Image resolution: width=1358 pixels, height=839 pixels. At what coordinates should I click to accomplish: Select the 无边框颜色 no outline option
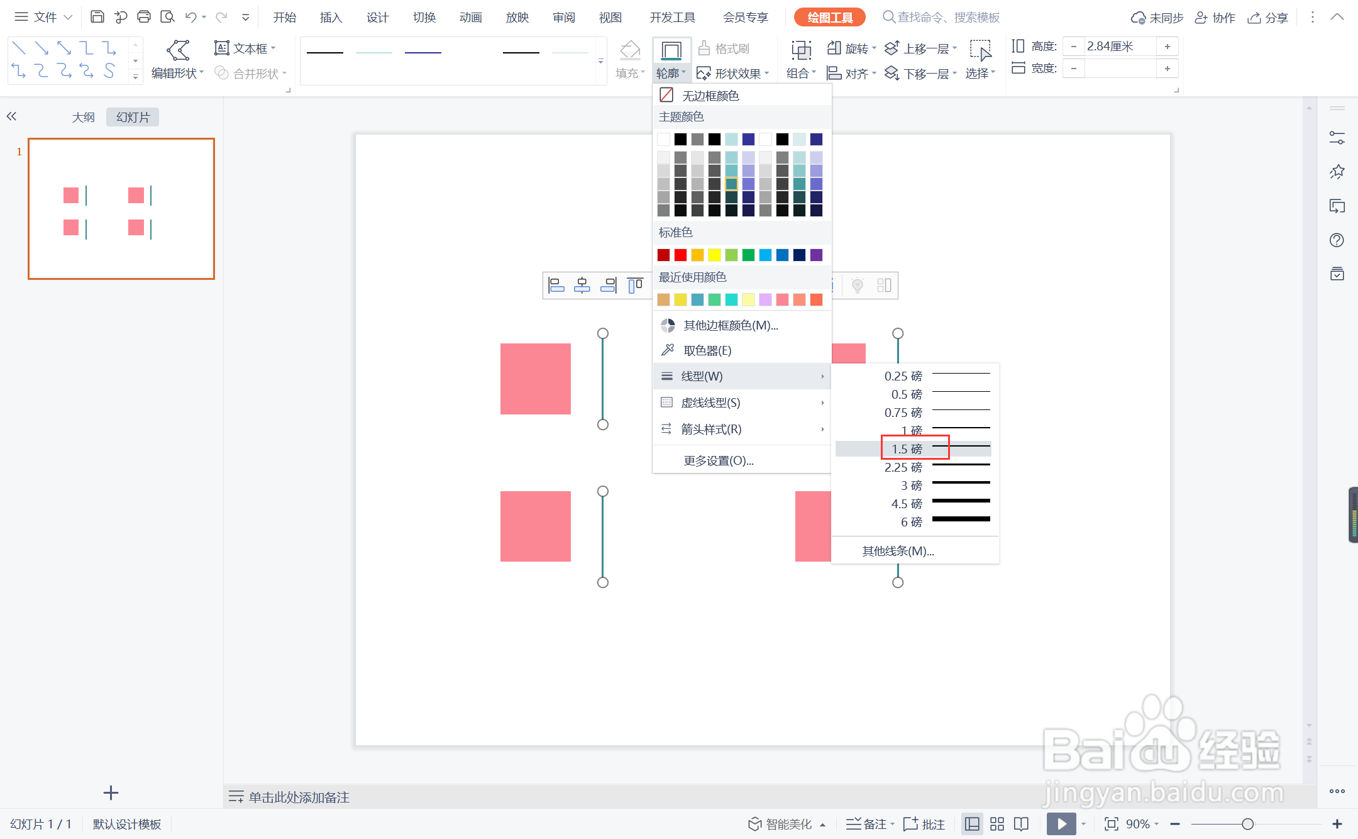click(710, 96)
